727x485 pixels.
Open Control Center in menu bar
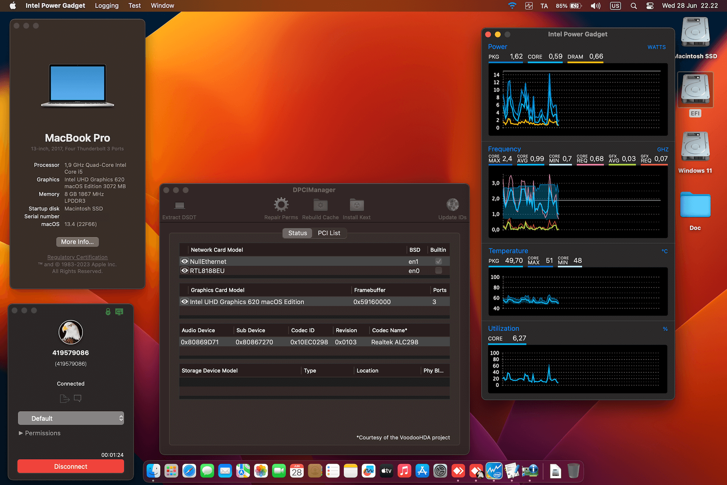click(x=650, y=6)
